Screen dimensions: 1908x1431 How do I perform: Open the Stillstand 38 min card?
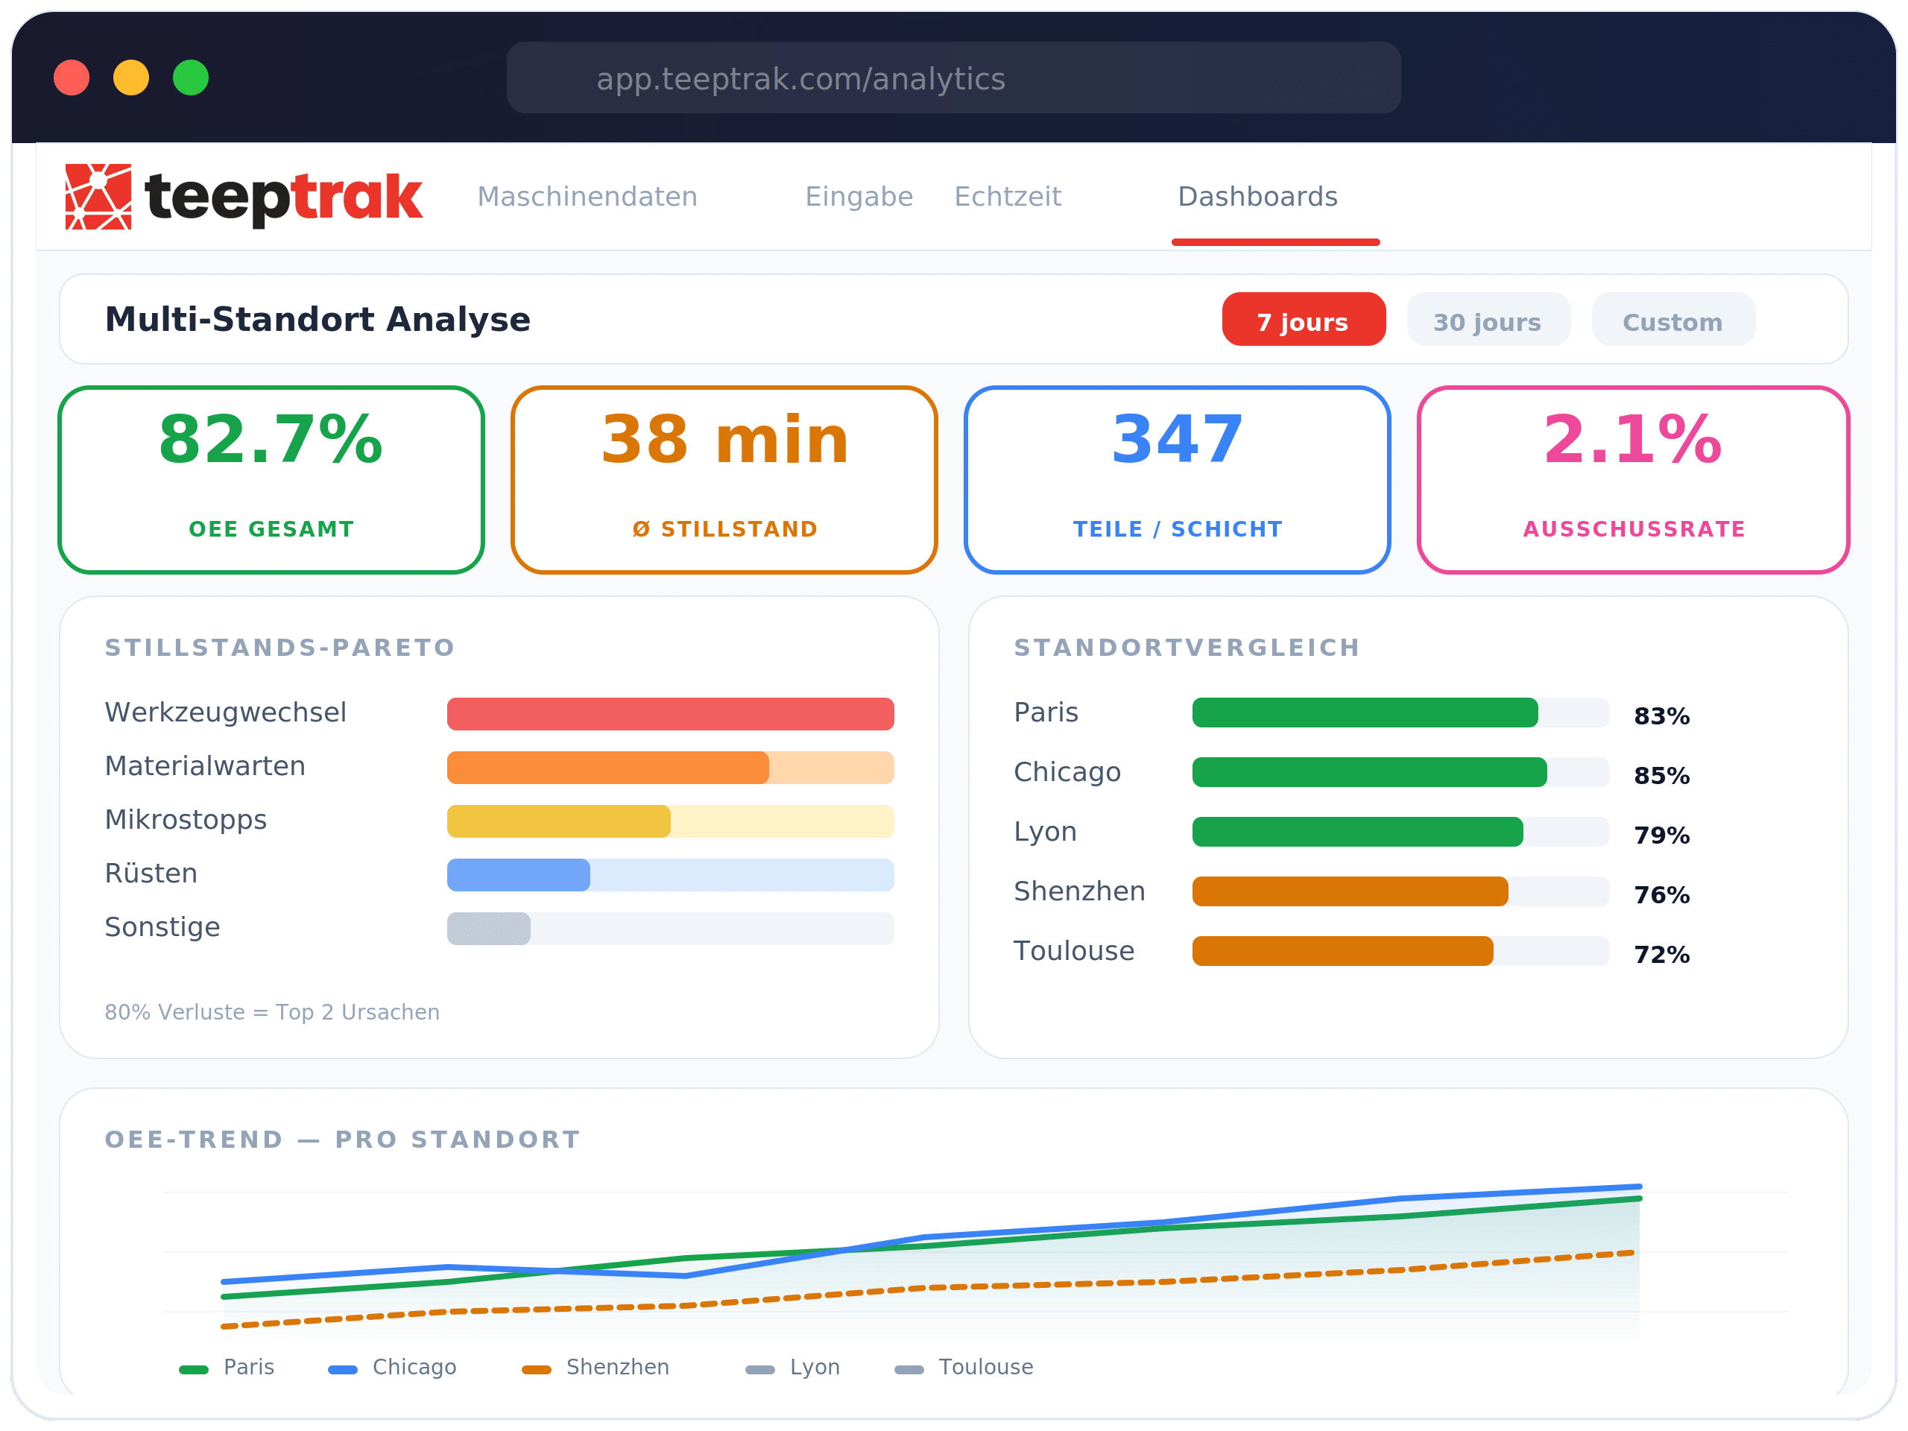pyautogui.click(x=724, y=479)
